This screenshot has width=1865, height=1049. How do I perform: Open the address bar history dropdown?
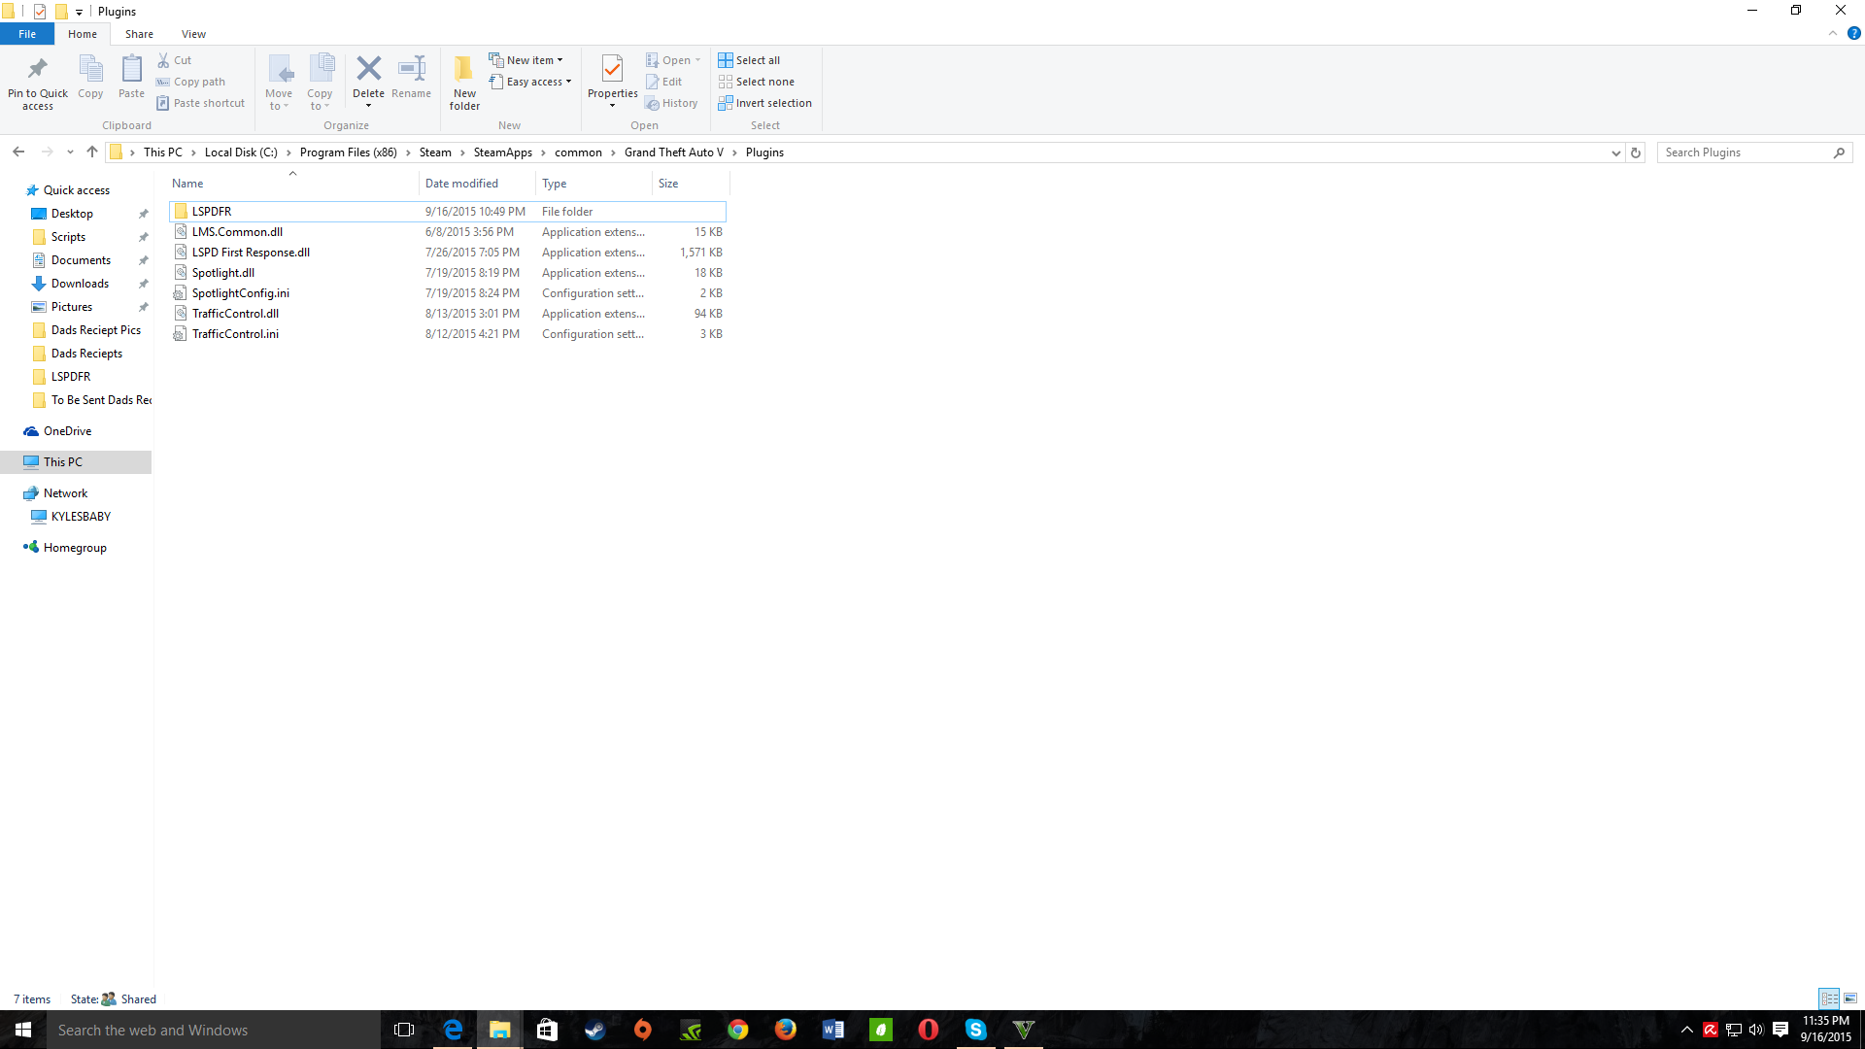tap(1615, 152)
